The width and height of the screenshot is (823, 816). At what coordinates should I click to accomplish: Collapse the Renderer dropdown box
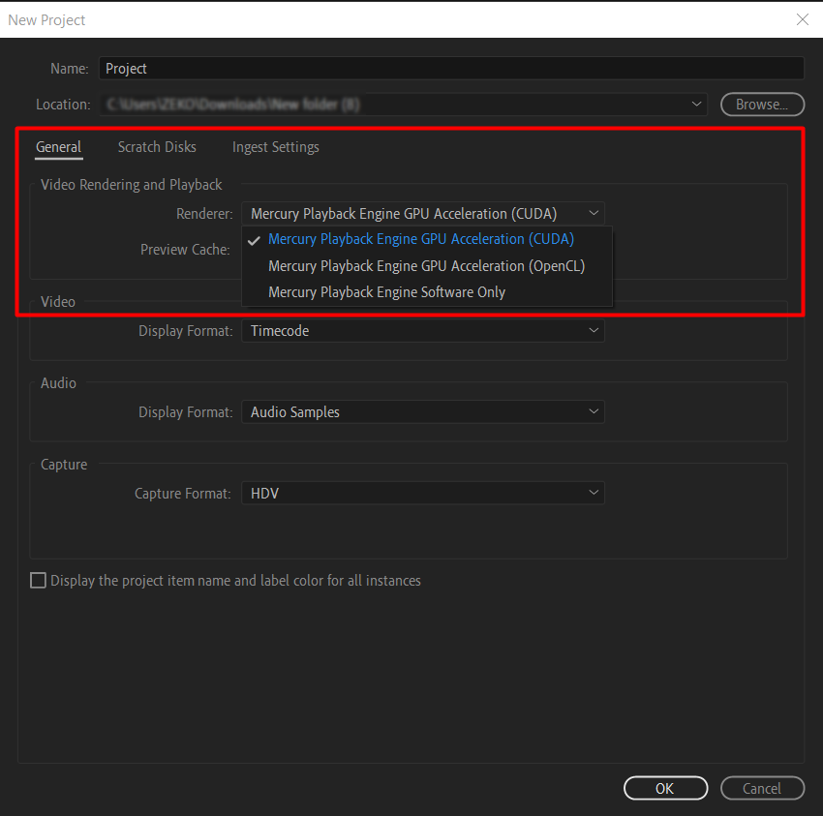coord(423,214)
